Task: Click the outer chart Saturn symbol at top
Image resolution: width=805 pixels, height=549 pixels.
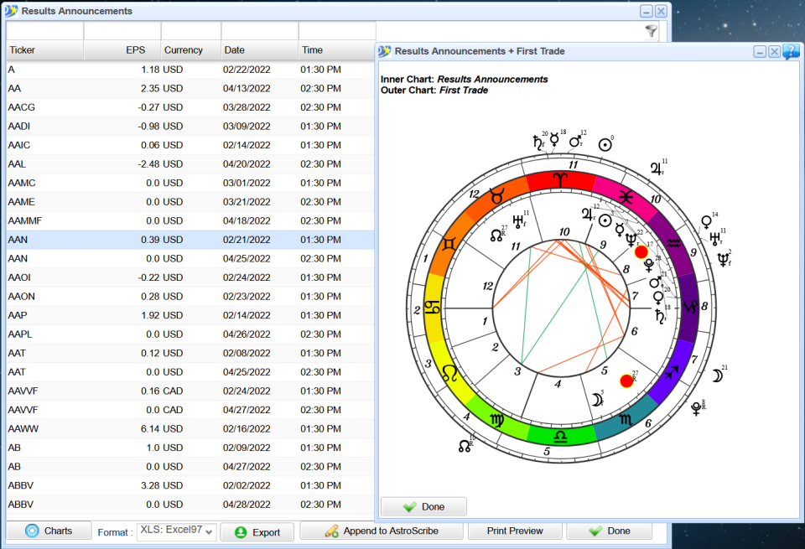Action: coord(538,142)
